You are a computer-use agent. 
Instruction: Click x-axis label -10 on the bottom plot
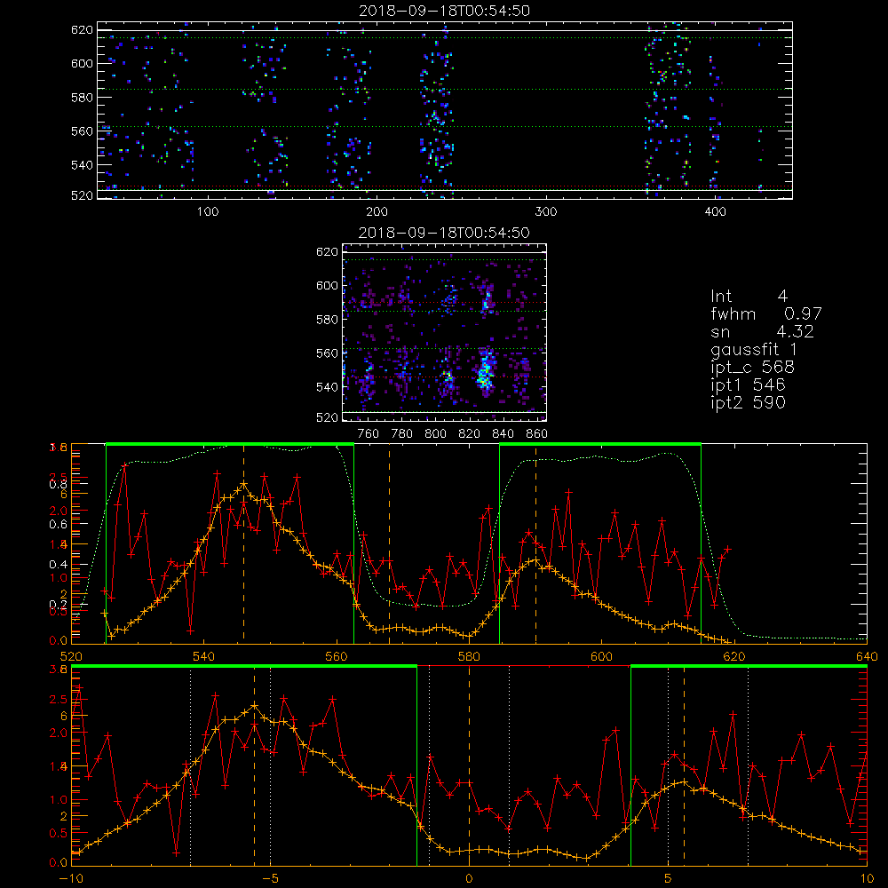tap(71, 878)
